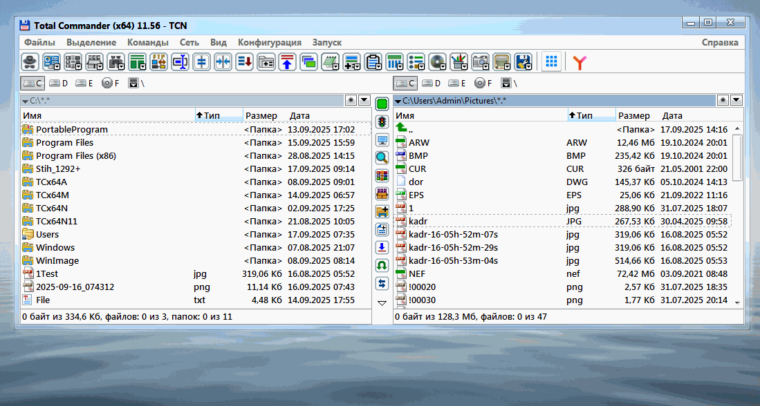Open right panel favorites asterisk button

click(x=723, y=101)
